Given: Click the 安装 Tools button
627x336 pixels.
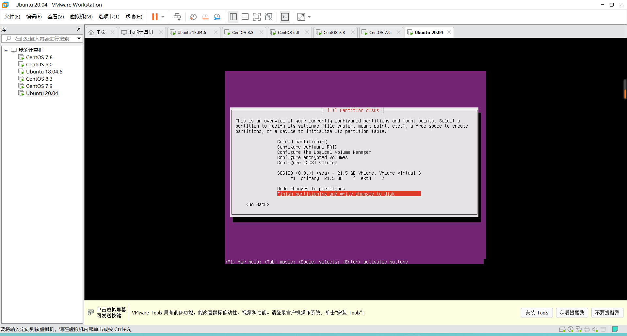Looking at the screenshot, I should point(537,312).
